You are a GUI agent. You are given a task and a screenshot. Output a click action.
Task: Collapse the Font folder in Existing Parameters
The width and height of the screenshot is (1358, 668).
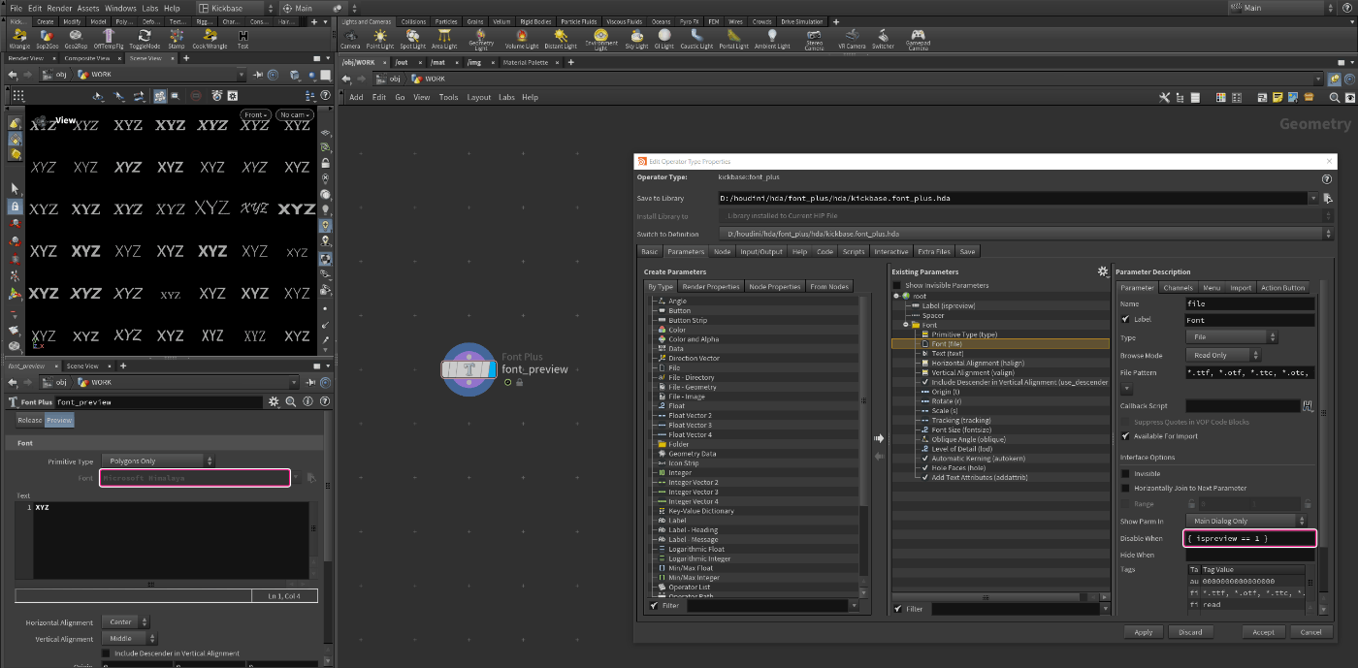(x=906, y=325)
